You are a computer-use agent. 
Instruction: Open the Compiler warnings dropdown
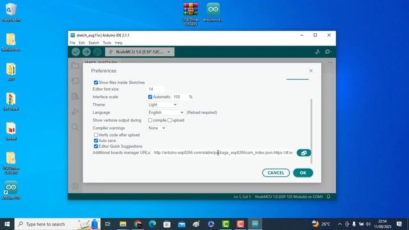coord(157,128)
